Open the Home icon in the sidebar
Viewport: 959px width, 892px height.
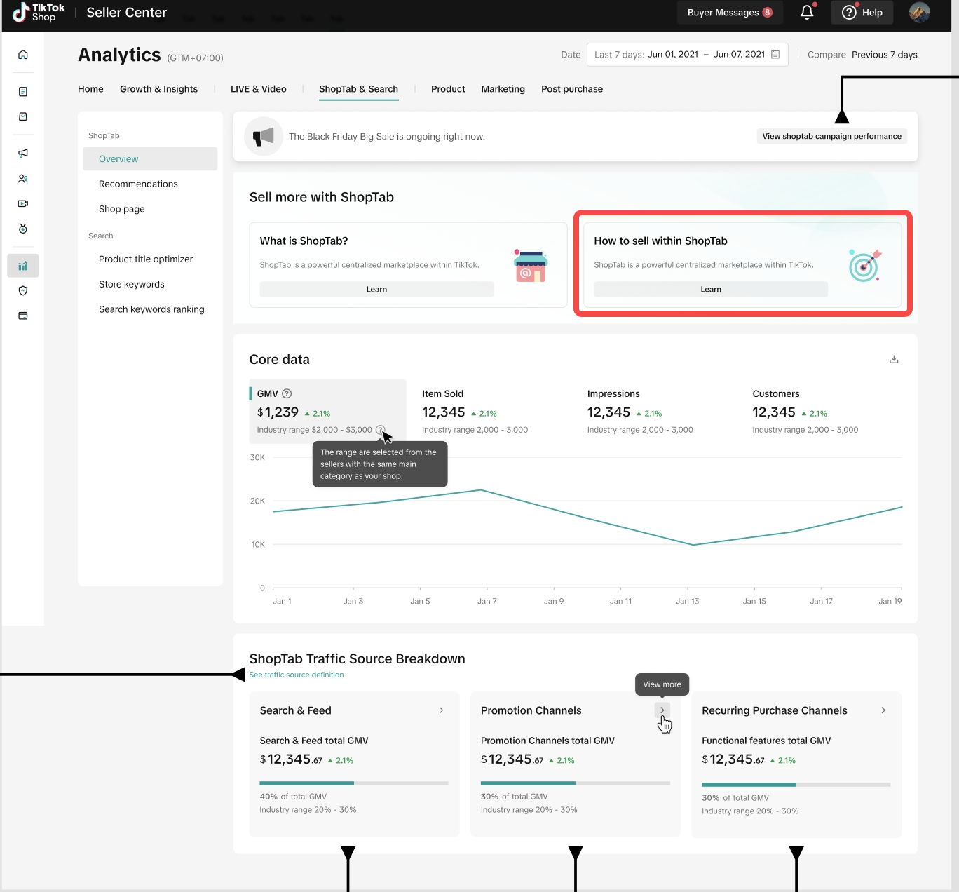[23, 55]
